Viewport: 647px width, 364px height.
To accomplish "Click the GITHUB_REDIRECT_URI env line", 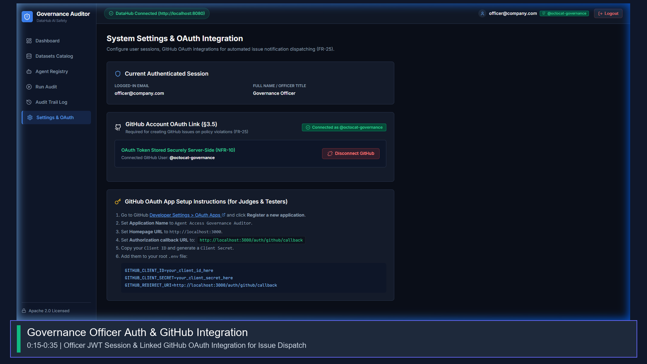I will (x=201, y=285).
